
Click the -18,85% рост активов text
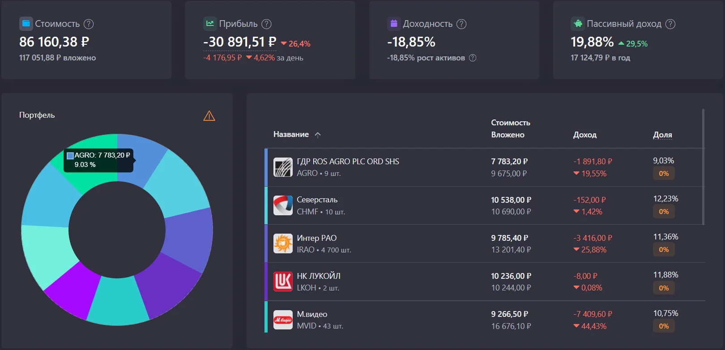426,58
